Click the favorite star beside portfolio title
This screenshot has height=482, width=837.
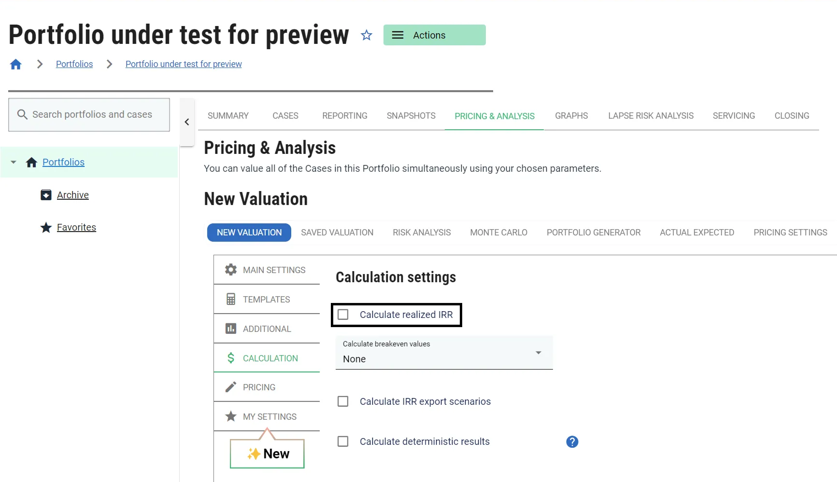(x=367, y=35)
